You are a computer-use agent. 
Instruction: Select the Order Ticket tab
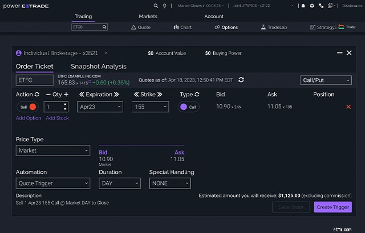34,67
